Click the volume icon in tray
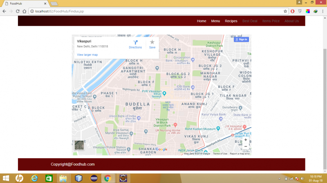Screen dimensions: 327x183 click(x=302, y=179)
